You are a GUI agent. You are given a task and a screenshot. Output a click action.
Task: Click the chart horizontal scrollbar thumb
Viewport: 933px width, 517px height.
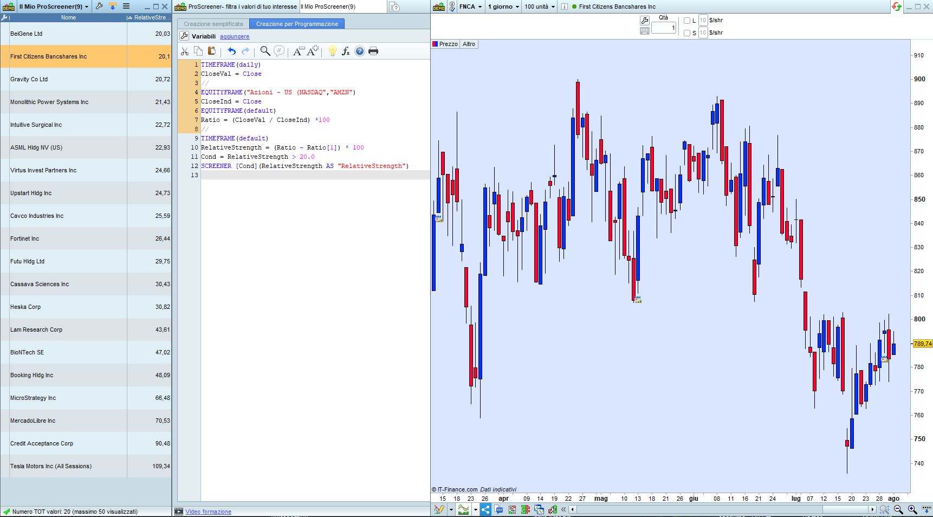tap(846, 509)
